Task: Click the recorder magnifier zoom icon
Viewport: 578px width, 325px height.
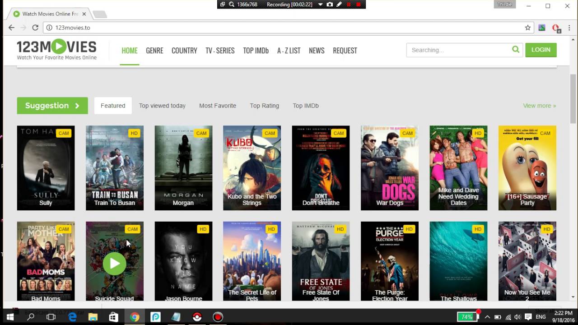Action: (x=231, y=5)
